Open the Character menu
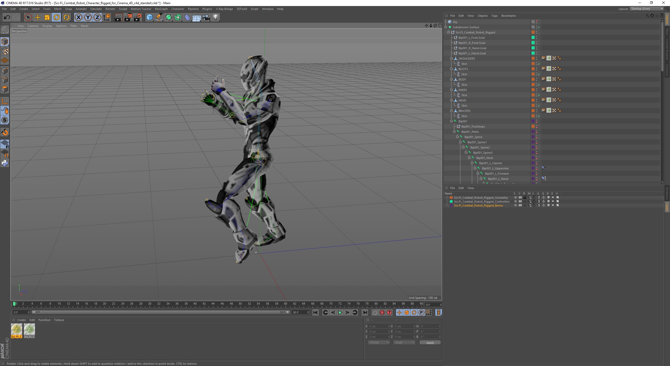This screenshot has height=366, width=670. 178,9
